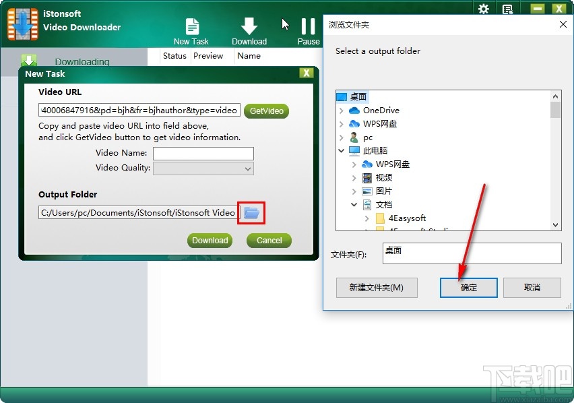The width and height of the screenshot is (574, 403).
Task: Open the Video Quality dropdown
Action: [x=202, y=168]
